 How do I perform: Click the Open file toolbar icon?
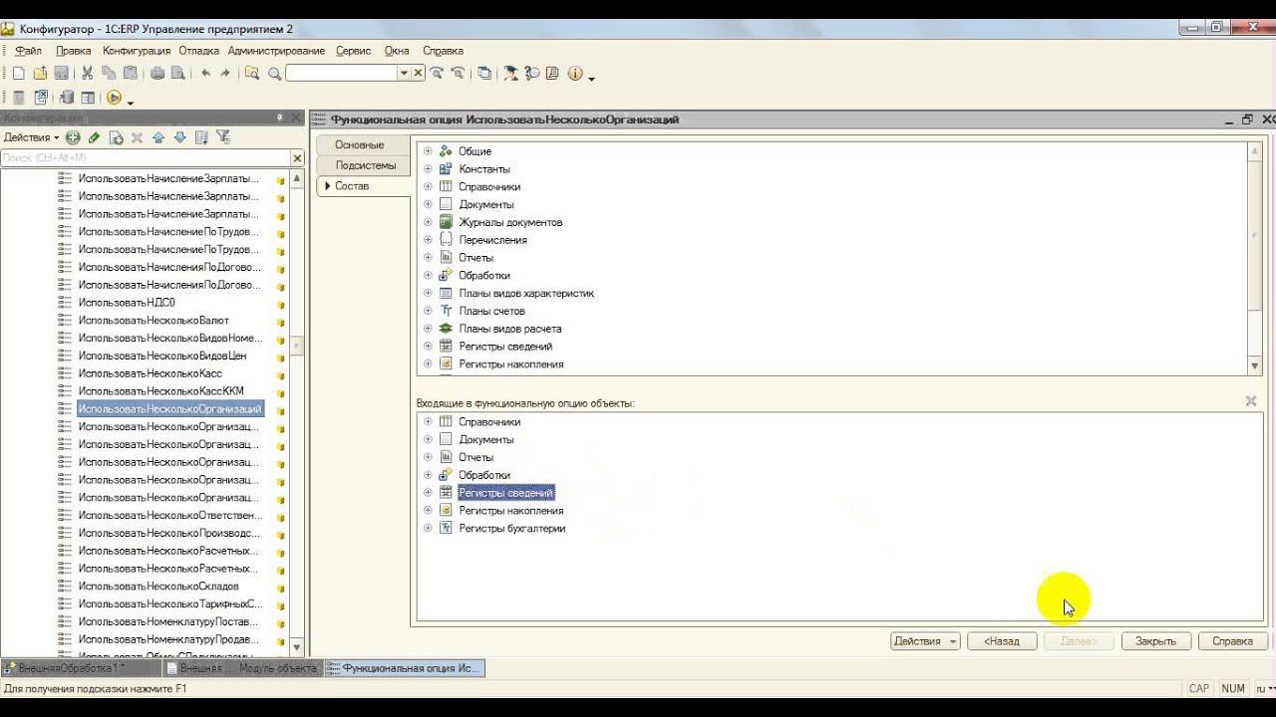40,73
